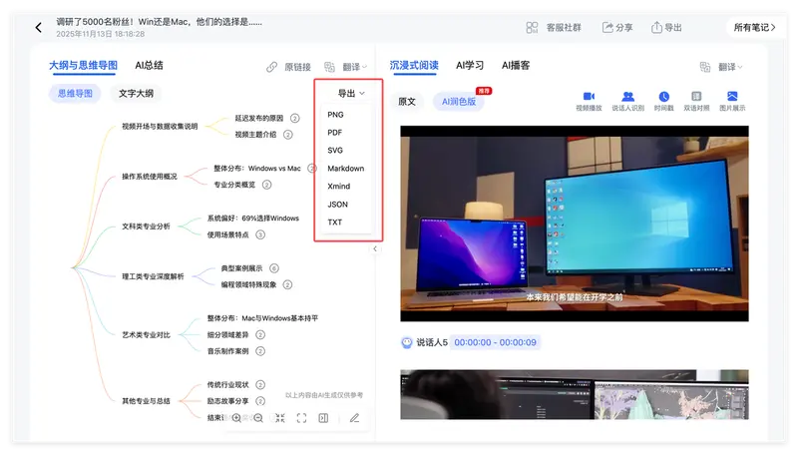Select the 思维导图 view pill
The width and height of the screenshot is (798, 454).
pyautogui.click(x=75, y=93)
